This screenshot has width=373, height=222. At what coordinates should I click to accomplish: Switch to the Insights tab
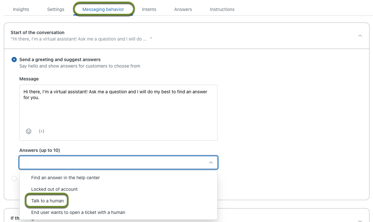click(x=21, y=9)
